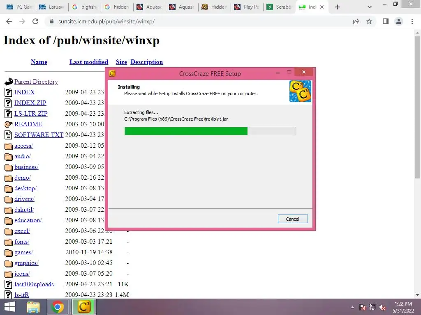This screenshot has height=315, width=421.
Task: Click the CrossCraze logo in installer header
Action: (300, 91)
